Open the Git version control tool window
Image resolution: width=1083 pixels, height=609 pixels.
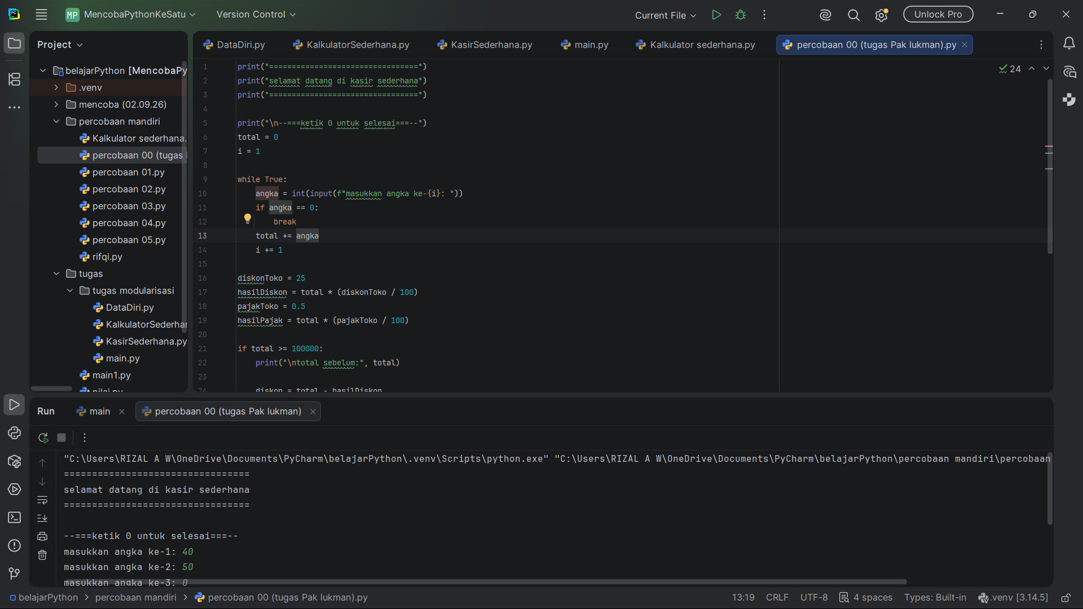[x=15, y=573]
